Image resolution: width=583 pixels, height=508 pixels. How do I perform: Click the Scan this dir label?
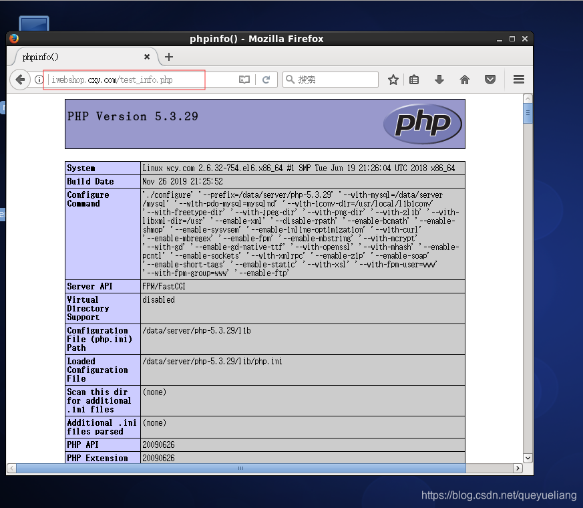(99, 401)
